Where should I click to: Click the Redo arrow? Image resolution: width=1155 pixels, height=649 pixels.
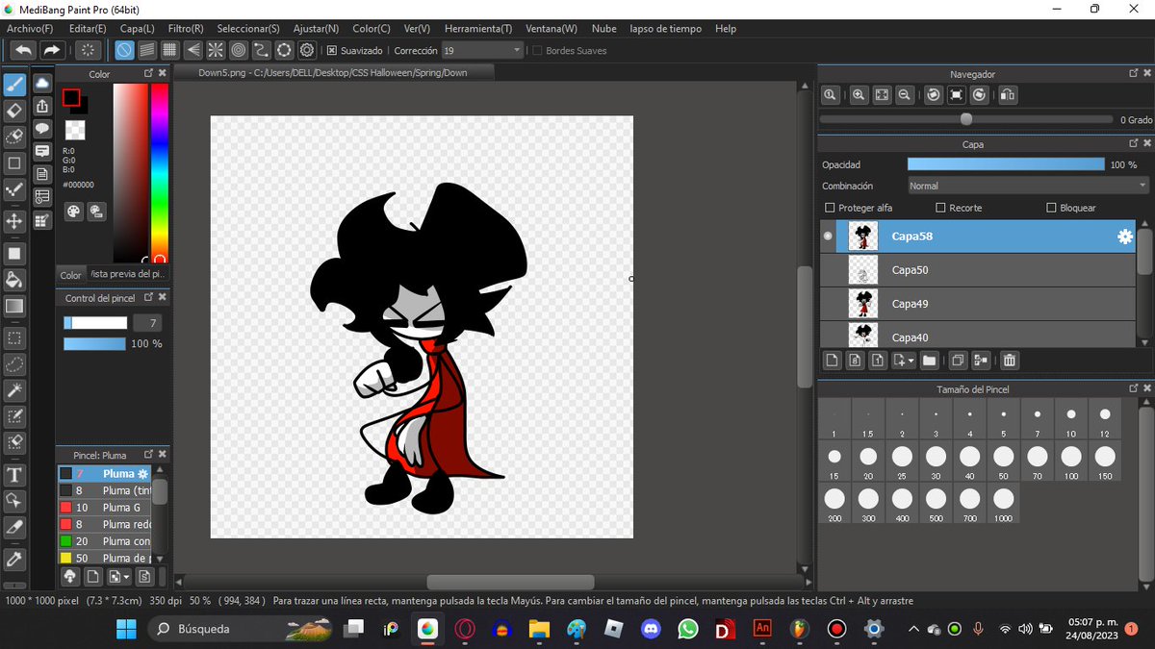(52, 50)
